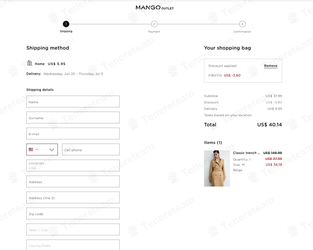Click the Country USA field

coord(73,166)
